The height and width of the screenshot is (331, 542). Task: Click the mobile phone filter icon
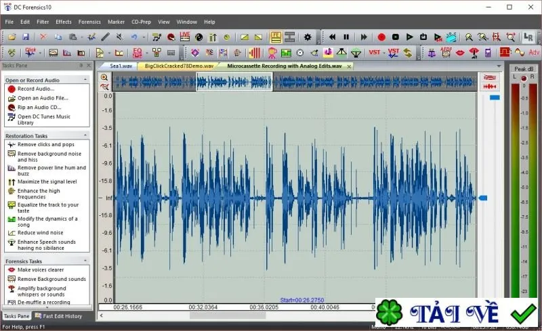pos(488,53)
